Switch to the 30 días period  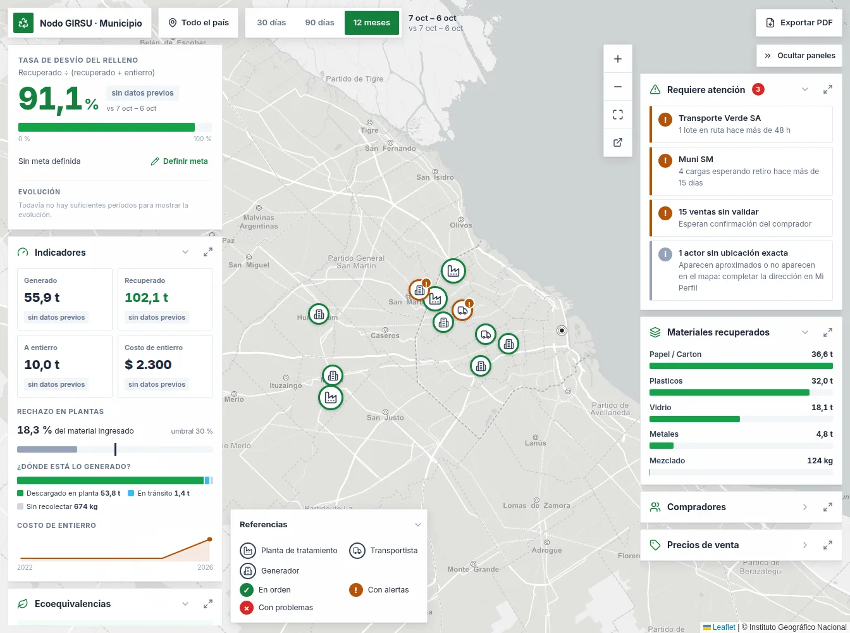(271, 23)
